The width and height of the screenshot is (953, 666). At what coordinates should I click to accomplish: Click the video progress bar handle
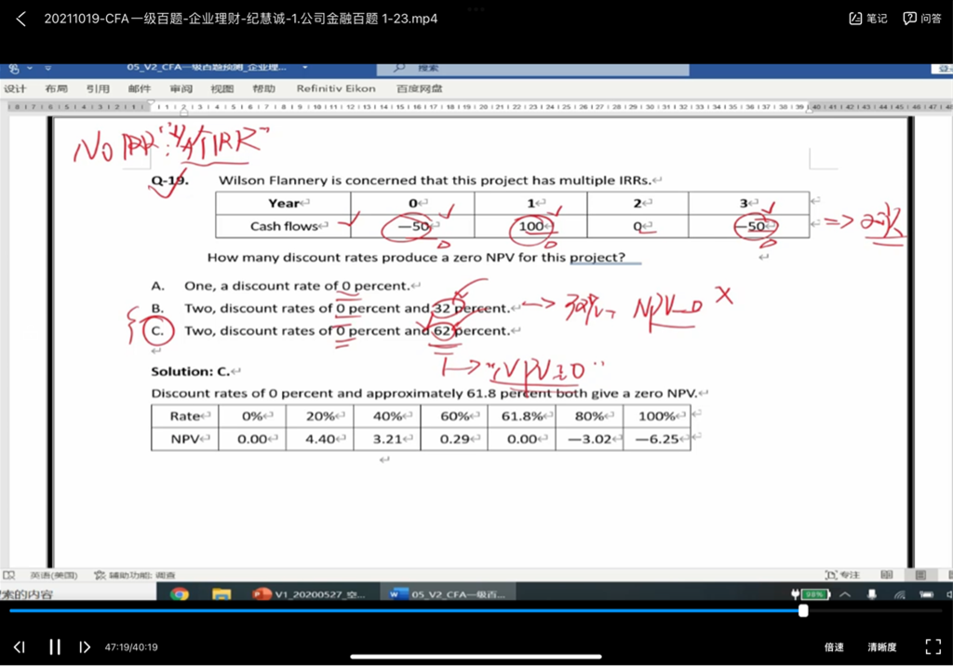[x=803, y=611]
